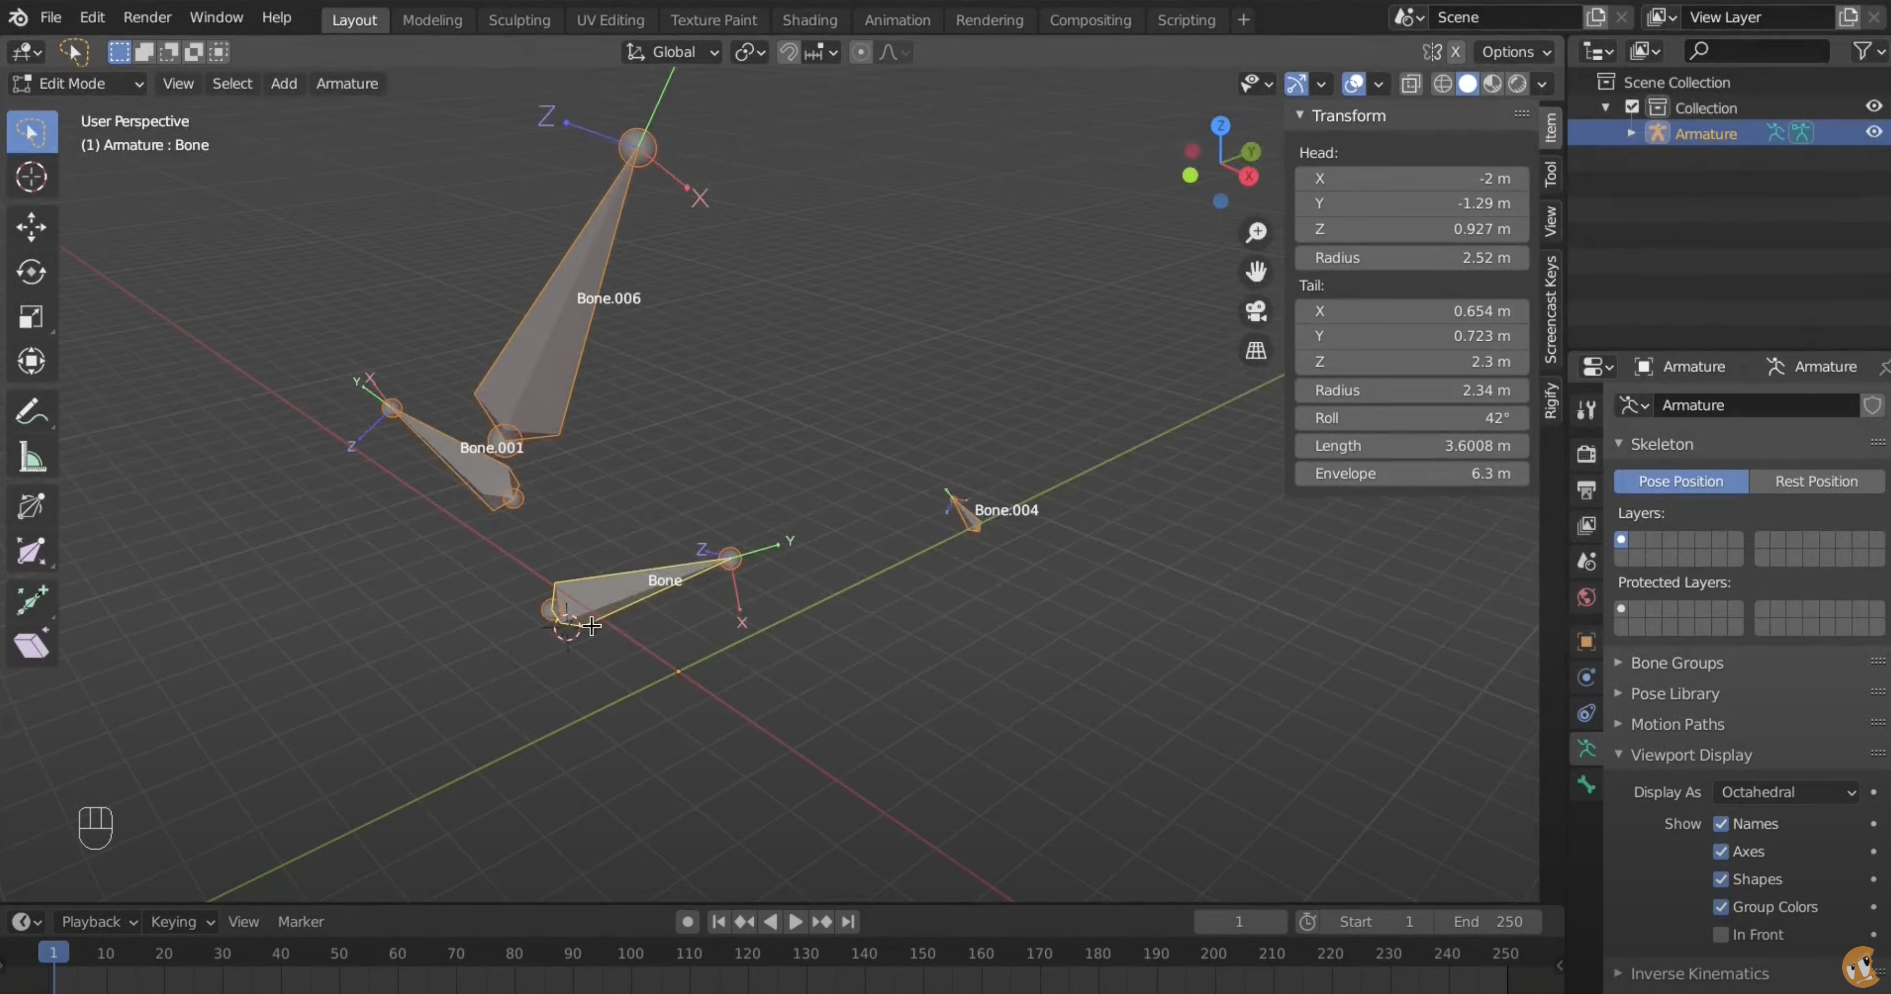Uncheck the In Front checkbox
The image size is (1891, 994).
1720,934
